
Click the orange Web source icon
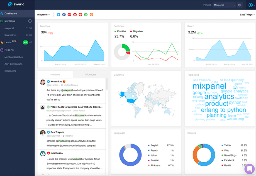[x=91, y=15]
